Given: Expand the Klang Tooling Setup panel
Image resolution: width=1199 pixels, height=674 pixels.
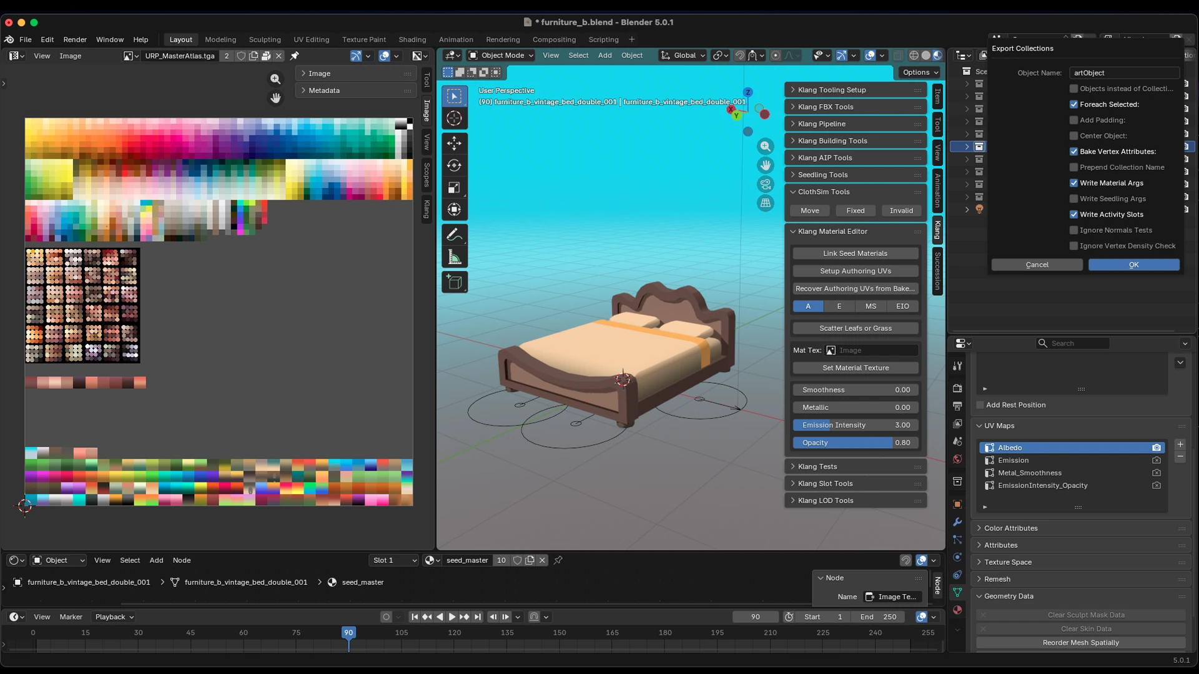Looking at the screenshot, I should click(x=855, y=90).
